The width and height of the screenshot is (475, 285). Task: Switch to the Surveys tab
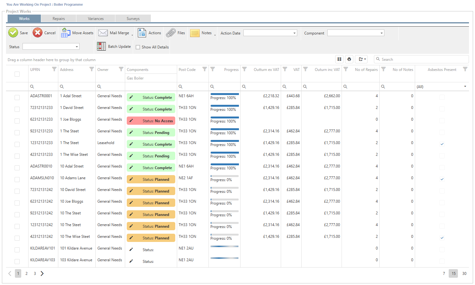(x=133, y=19)
